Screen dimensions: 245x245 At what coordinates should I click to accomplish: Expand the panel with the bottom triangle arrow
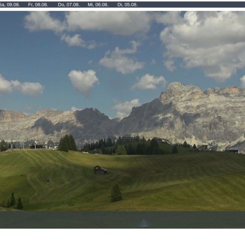(x=144, y=223)
